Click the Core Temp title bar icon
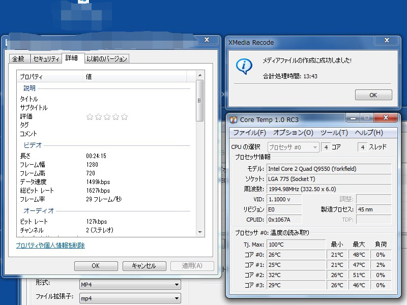This screenshot has height=305, width=407. 234,119
